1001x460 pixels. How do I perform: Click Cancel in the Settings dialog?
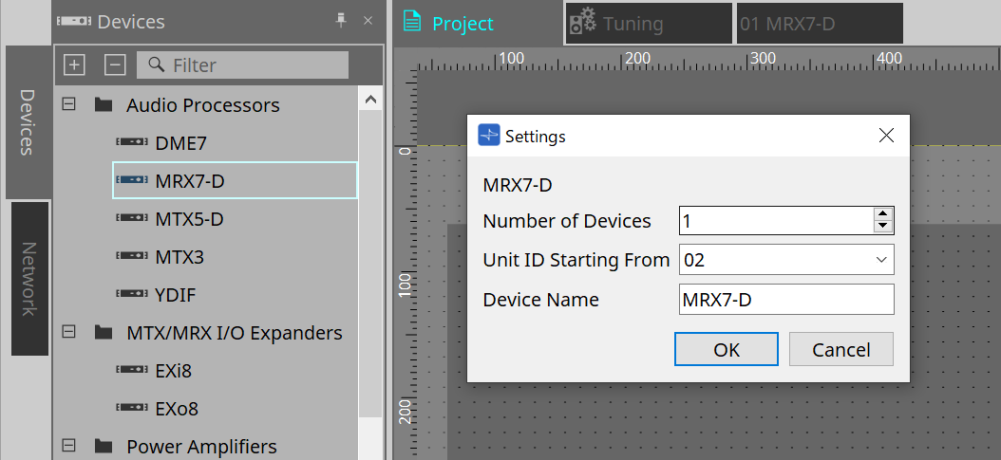coord(841,349)
